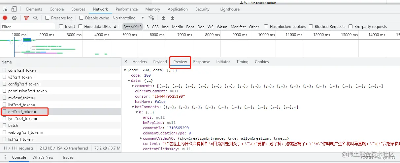Open the Application panel tab
Screen dimensions: 400x163
[x=178, y=9]
